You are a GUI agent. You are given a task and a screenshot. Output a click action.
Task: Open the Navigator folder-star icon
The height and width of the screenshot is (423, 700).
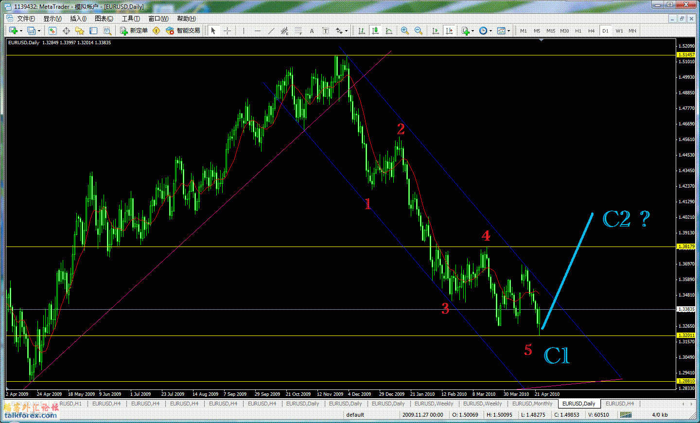click(80, 31)
